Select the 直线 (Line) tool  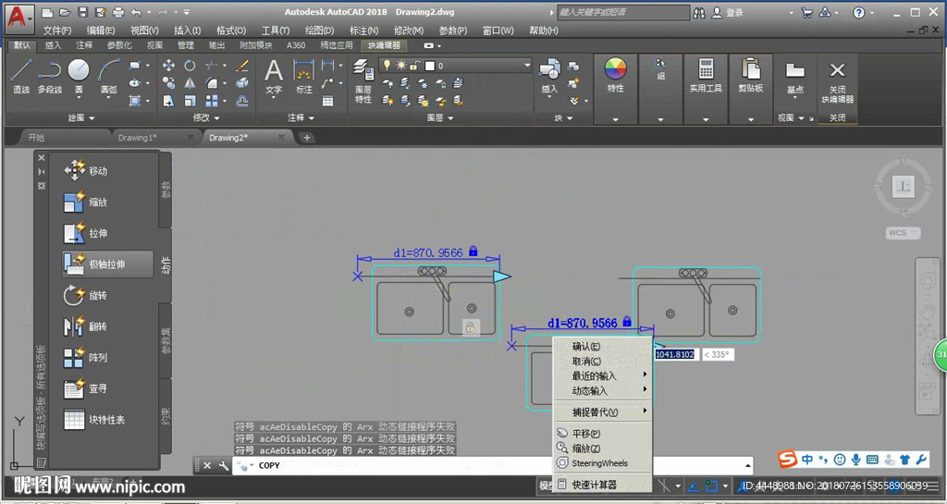(x=21, y=76)
